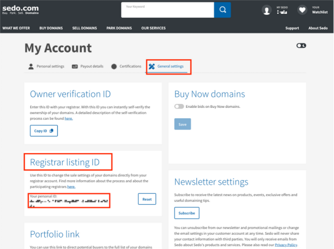Click the Registrar listing ID heading
This screenshot has width=334, height=249.
65,162
